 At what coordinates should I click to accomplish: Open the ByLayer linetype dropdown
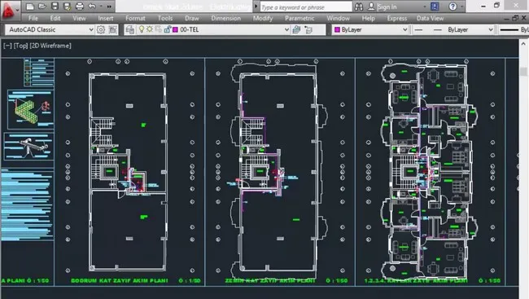[491, 29]
